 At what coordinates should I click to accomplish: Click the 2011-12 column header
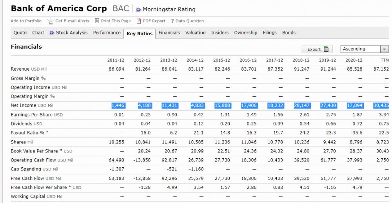click(116, 60)
